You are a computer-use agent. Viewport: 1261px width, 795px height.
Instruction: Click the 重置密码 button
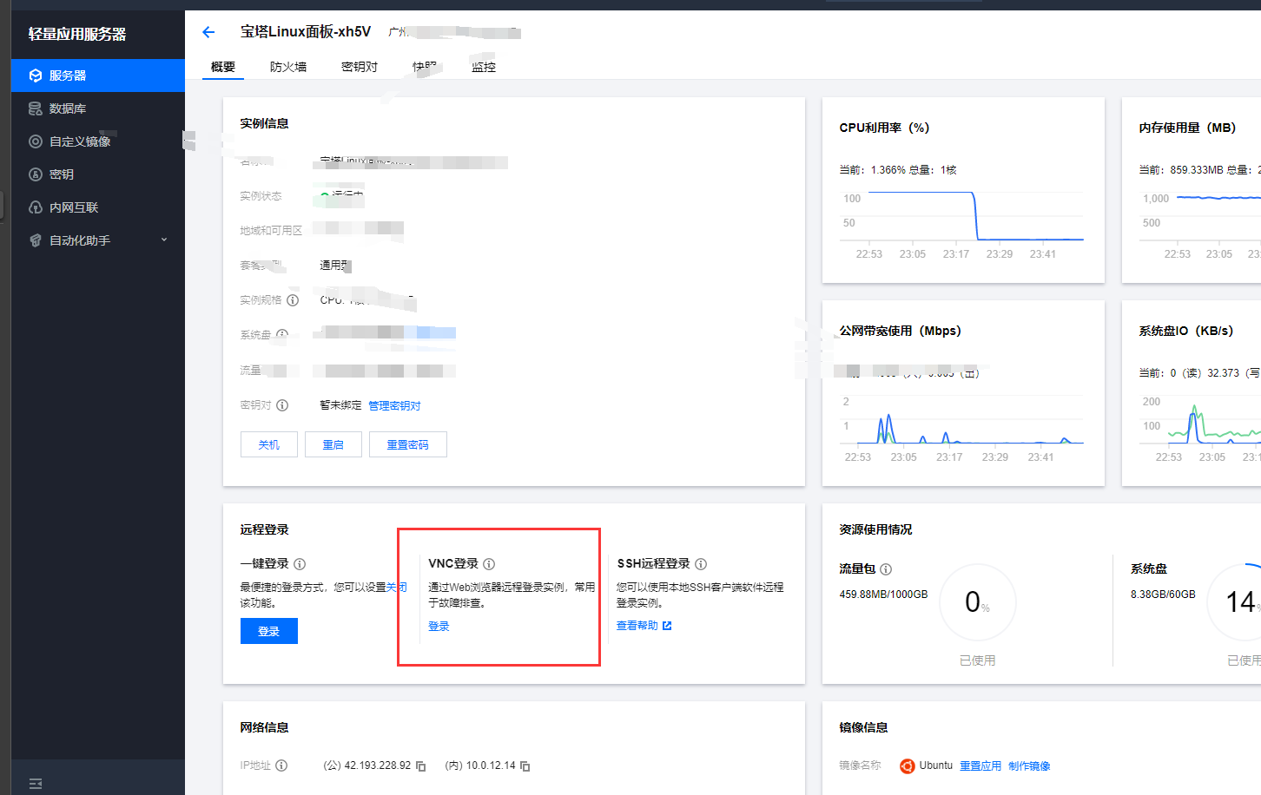point(408,444)
